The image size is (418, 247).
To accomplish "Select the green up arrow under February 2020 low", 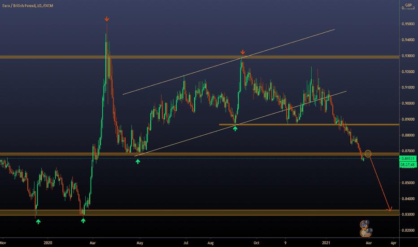I will (x=83, y=221).
